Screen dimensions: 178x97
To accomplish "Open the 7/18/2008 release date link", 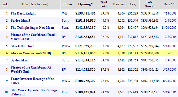I will 170,13.
